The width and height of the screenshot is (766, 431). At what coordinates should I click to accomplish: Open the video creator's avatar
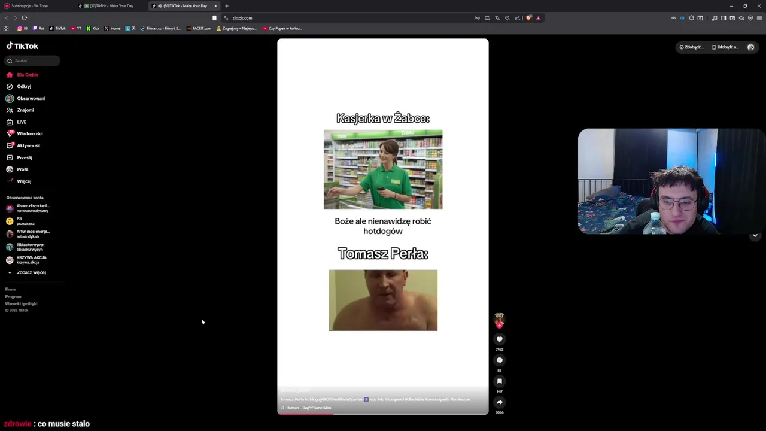[x=500, y=320]
